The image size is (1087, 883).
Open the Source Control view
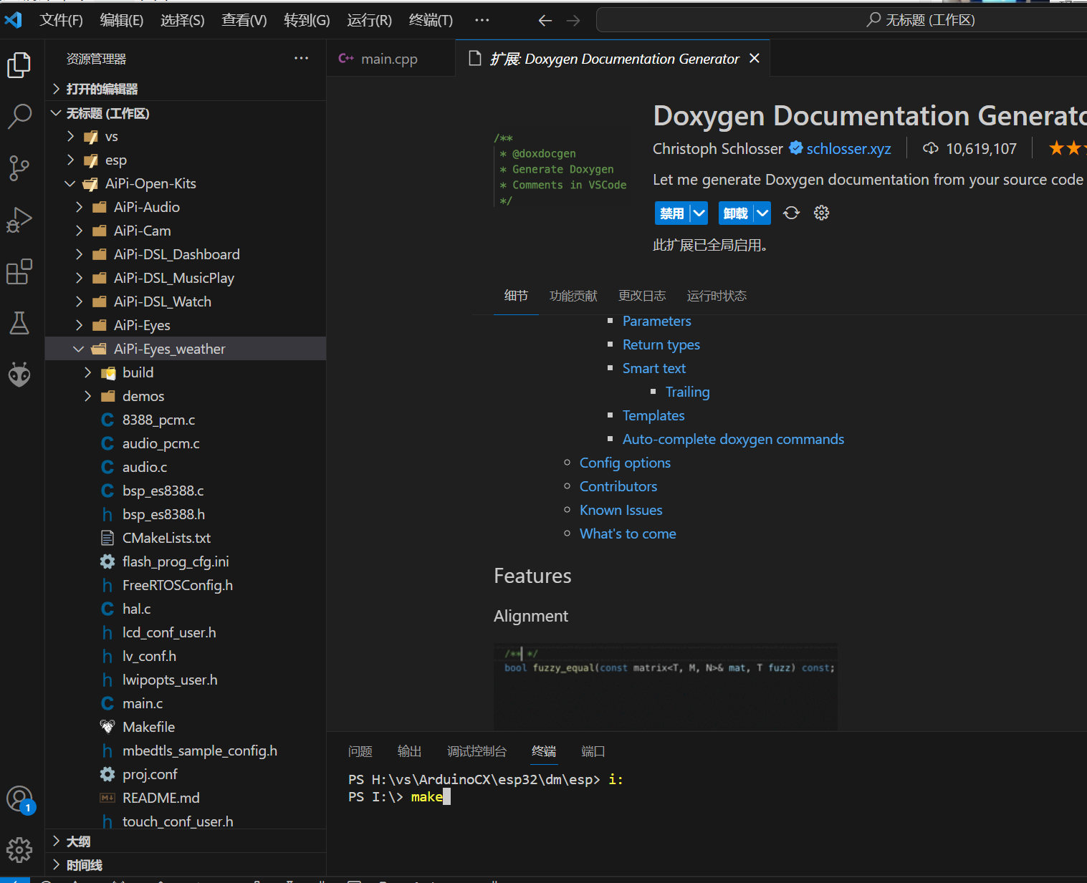(x=19, y=168)
